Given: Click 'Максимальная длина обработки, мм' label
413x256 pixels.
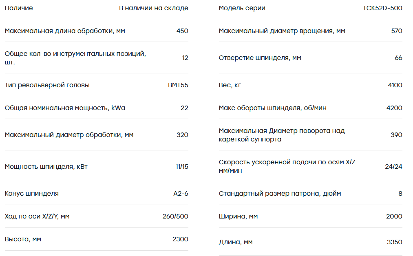Looking at the screenshot, I should pyautogui.click(x=65, y=31).
